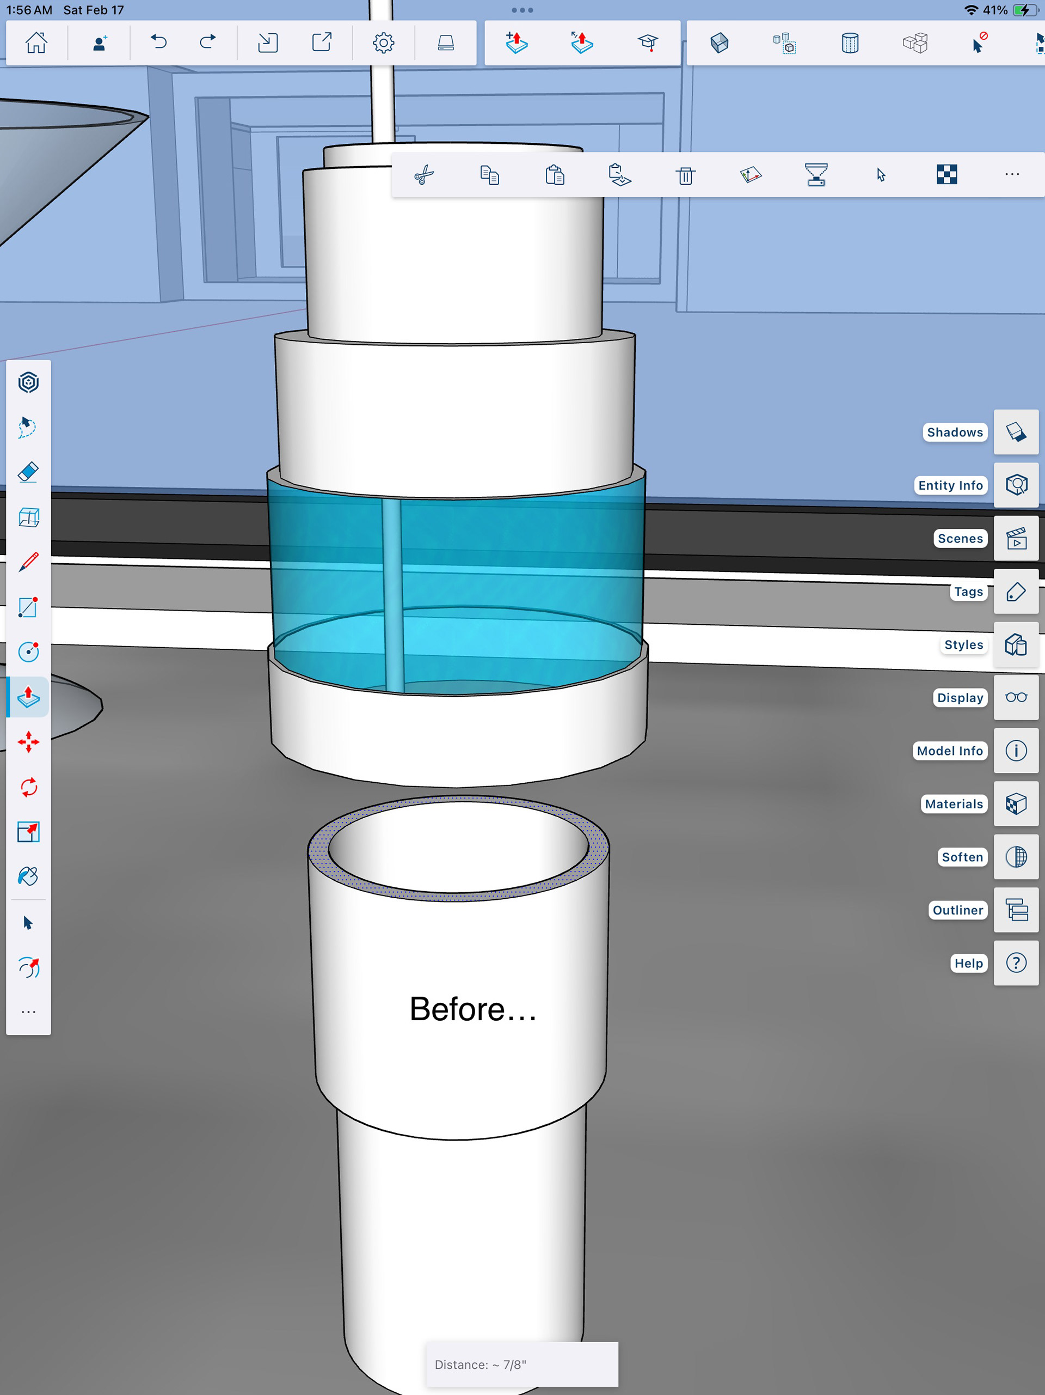Viewport: 1045px width, 1395px height.
Task: Undo the last action
Action: point(159,42)
